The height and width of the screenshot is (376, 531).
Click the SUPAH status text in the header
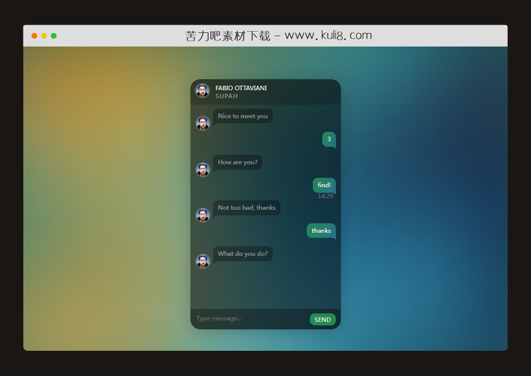point(227,96)
